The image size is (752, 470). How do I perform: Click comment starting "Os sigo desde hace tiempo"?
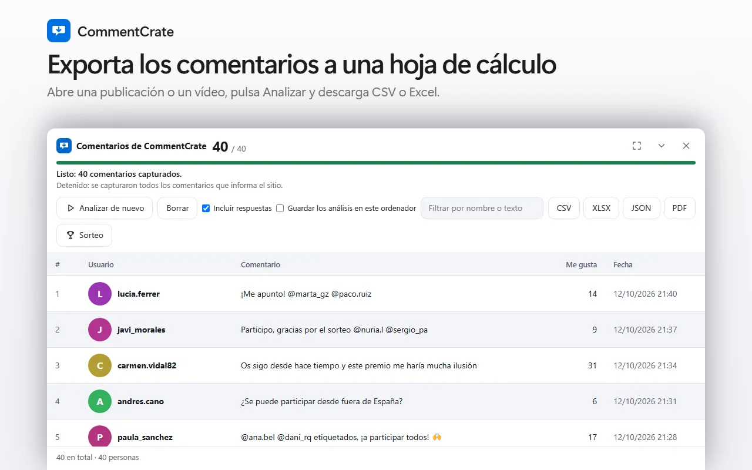click(359, 365)
